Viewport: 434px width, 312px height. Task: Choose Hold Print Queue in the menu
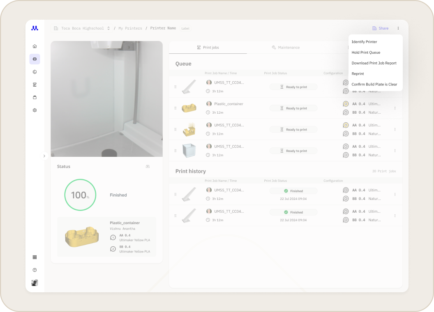[x=366, y=53]
